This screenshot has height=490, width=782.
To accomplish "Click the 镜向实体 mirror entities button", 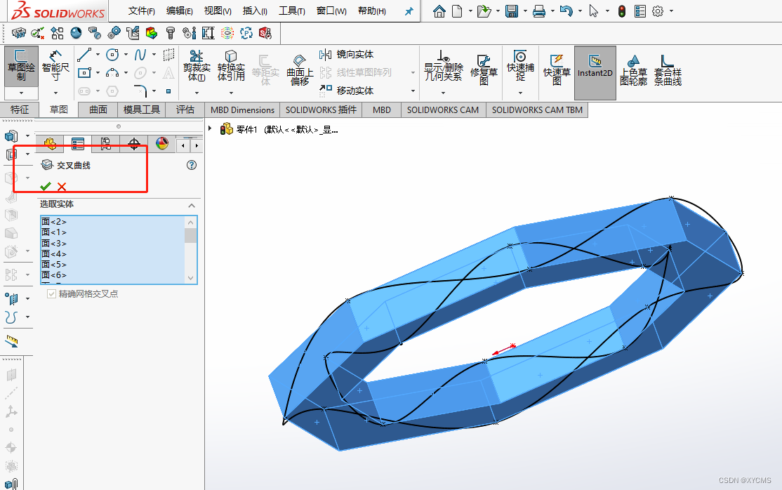I will tap(346, 54).
